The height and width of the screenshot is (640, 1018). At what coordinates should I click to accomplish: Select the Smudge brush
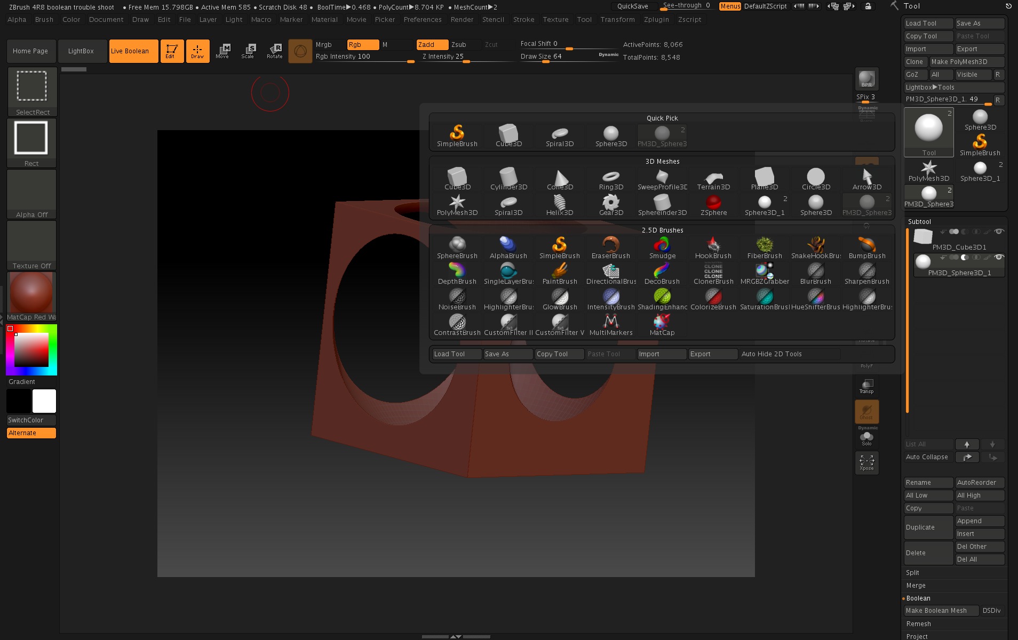pos(662,248)
